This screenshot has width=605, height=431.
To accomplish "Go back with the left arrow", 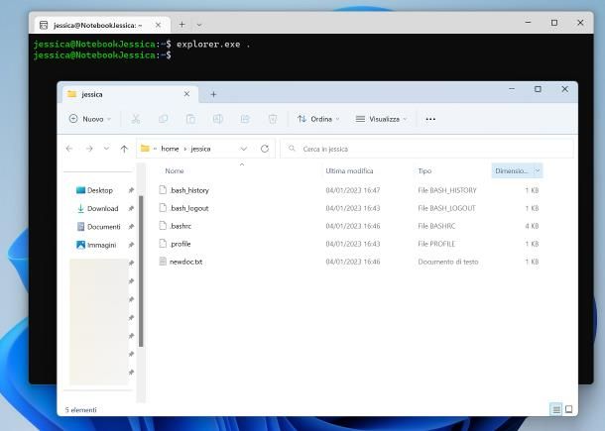I will click(x=69, y=149).
